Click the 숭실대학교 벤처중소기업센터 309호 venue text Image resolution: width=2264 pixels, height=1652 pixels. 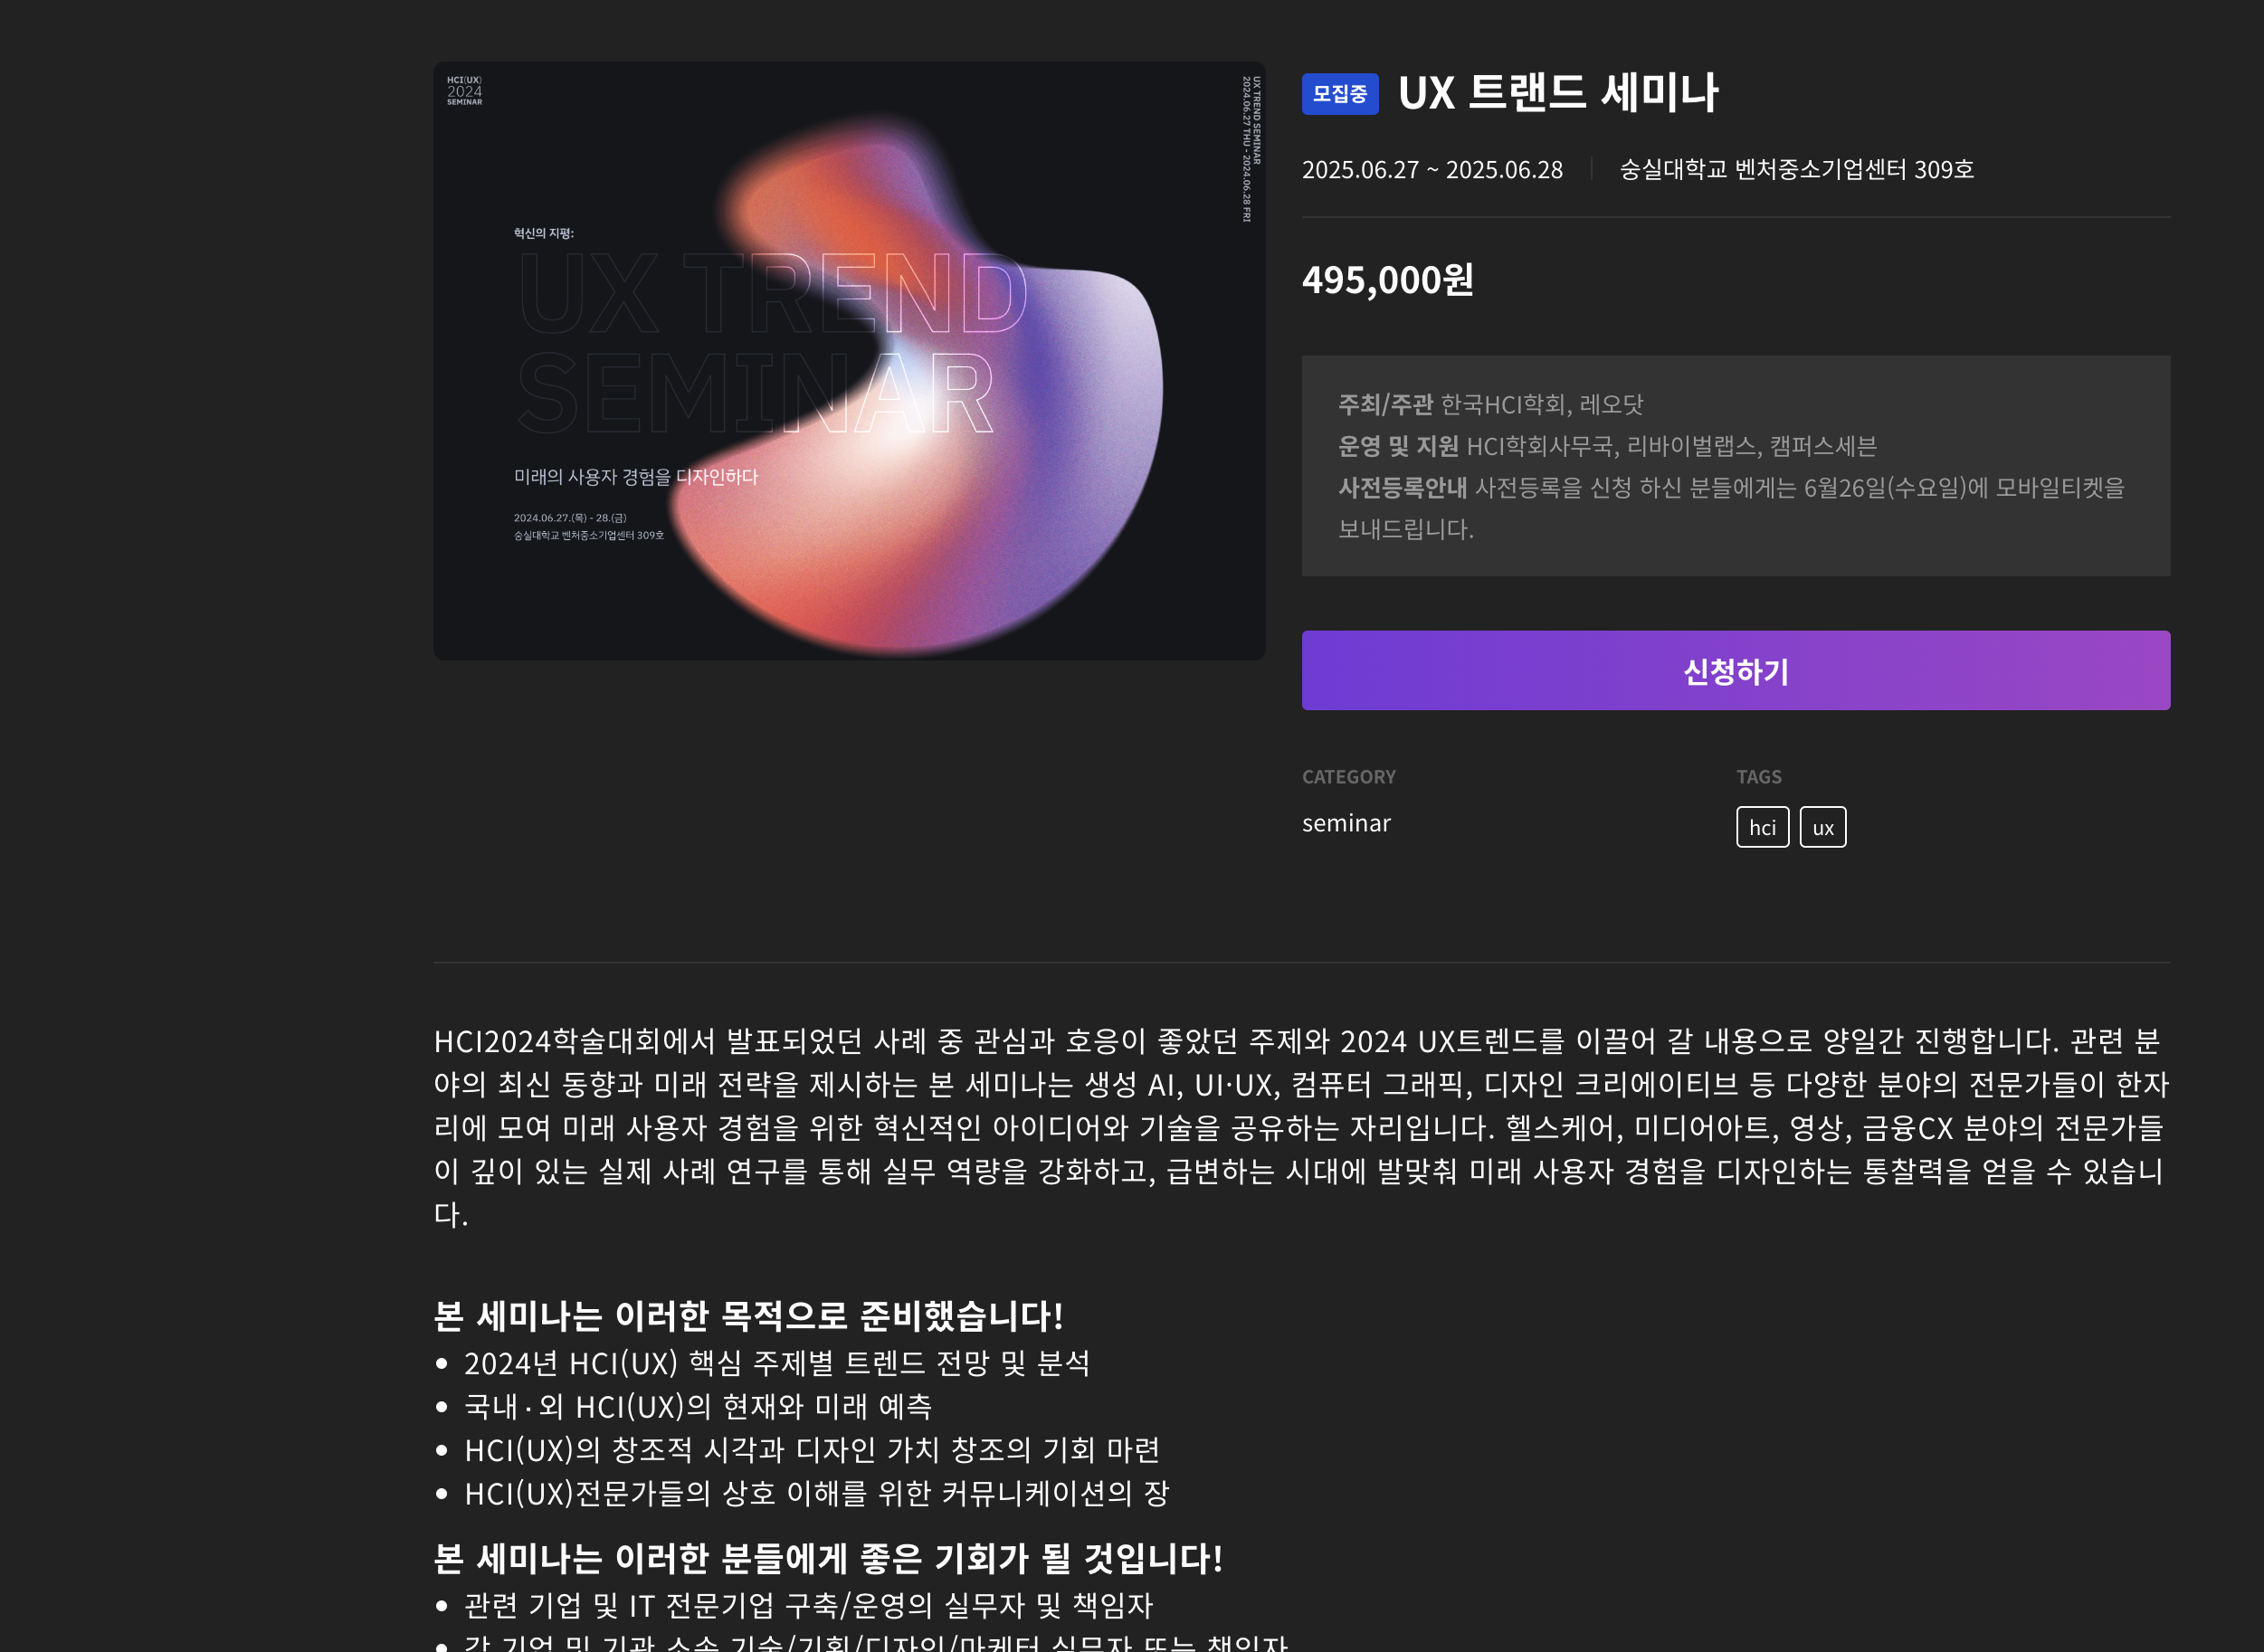point(1796,169)
